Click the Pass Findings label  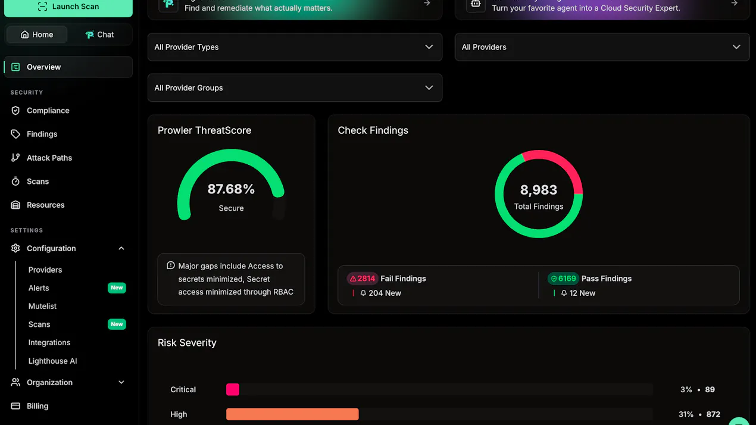coord(607,279)
